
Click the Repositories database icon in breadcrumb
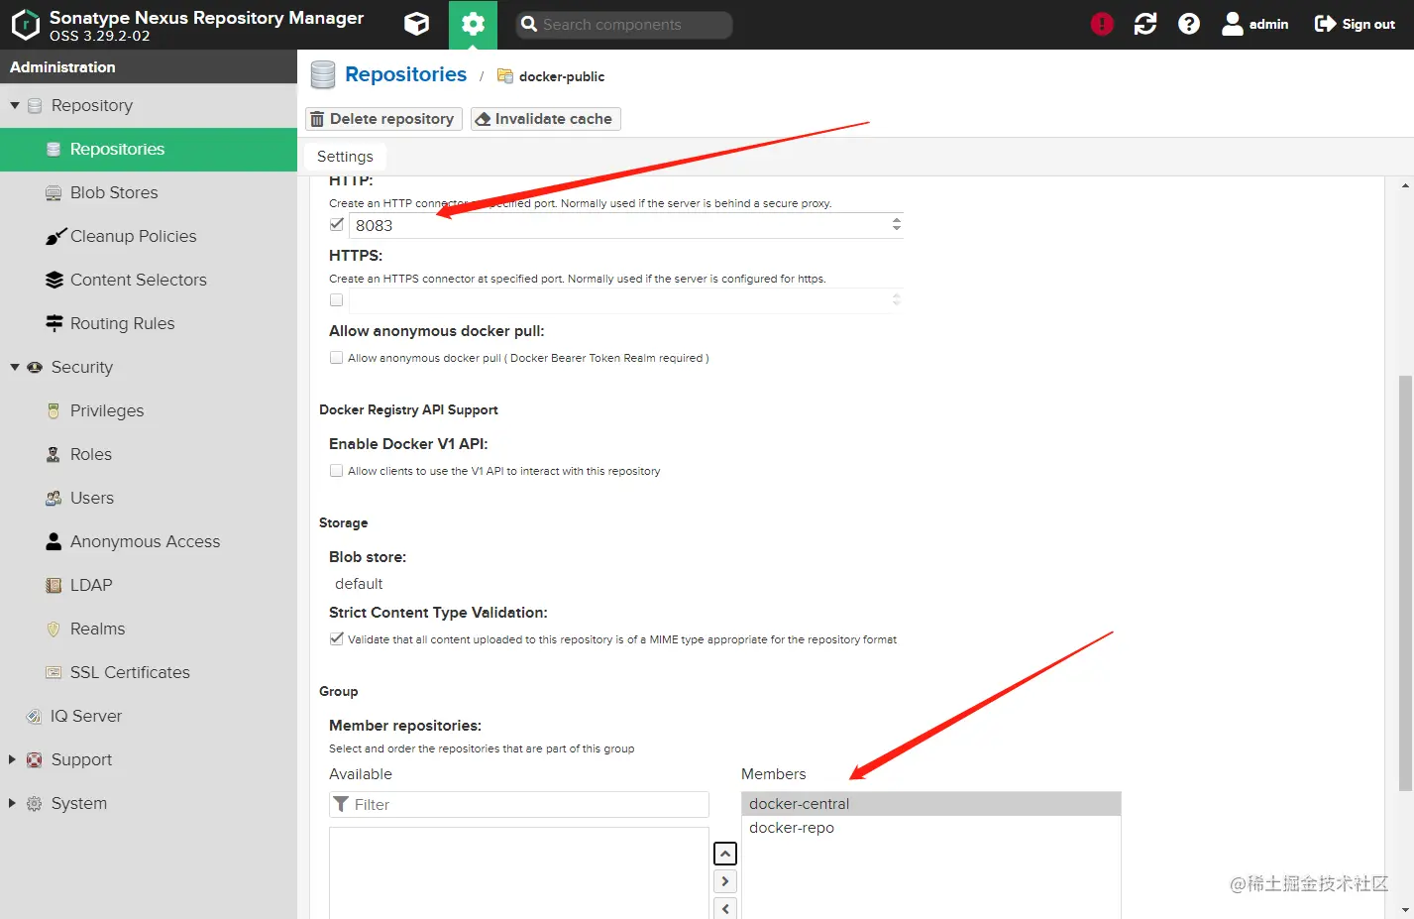(x=323, y=75)
